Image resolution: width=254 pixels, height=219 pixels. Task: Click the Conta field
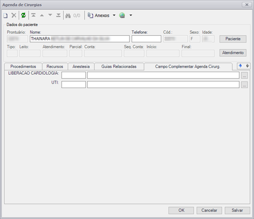(x=103, y=54)
